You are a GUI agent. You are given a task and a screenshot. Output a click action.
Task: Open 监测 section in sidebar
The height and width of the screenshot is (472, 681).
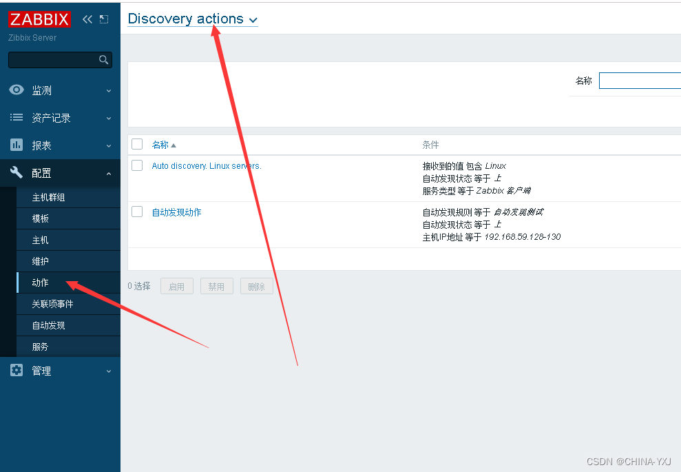click(60, 90)
